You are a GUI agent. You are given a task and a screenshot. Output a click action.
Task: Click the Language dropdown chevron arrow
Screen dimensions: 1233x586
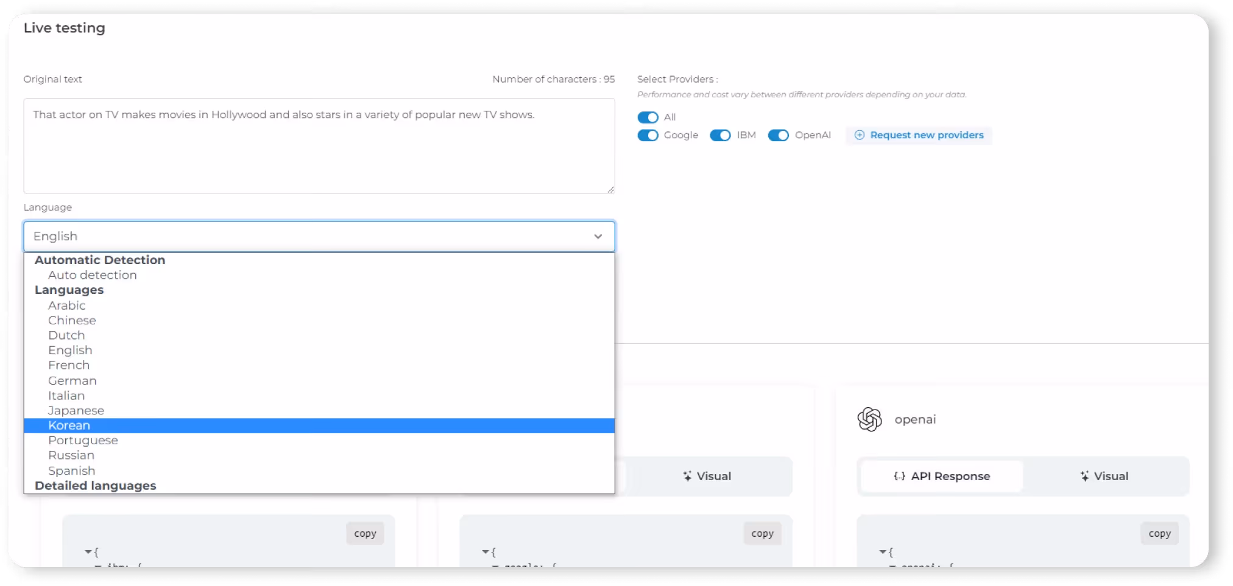point(598,236)
